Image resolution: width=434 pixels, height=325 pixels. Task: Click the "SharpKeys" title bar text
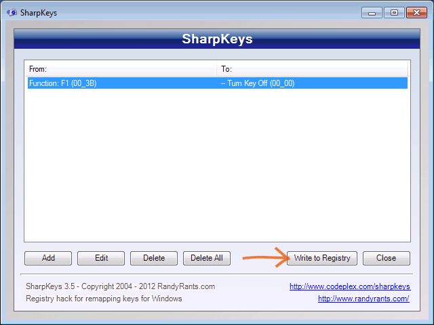(x=39, y=12)
